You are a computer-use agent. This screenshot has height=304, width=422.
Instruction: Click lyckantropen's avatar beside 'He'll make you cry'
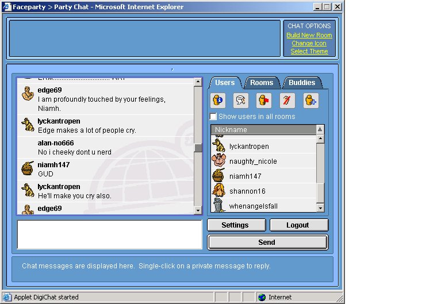coord(28,190)
